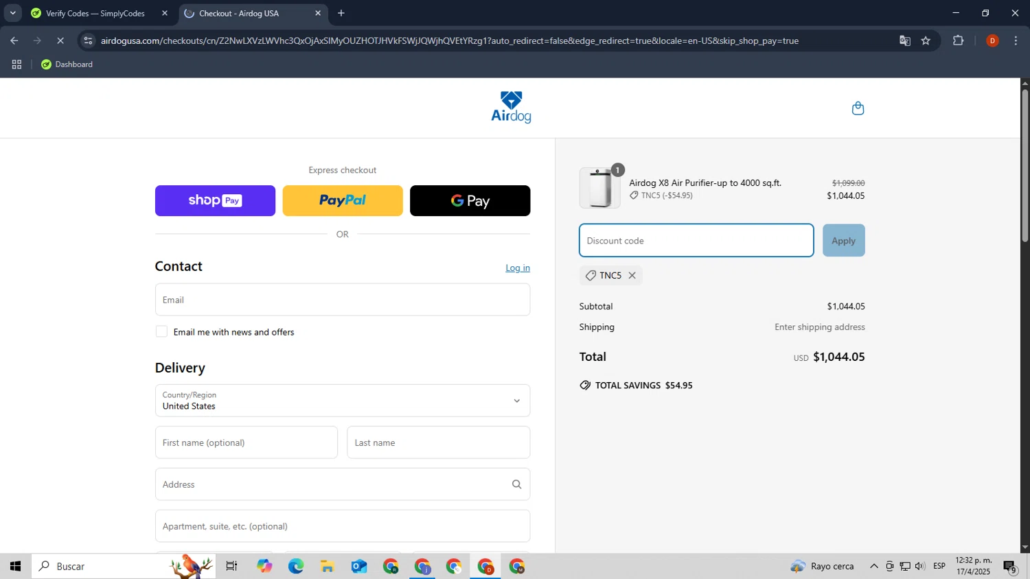Screen dimensions: 1030x579
Task: Stop page loading button
Action: pyautogui.click(x=60, y=40)
